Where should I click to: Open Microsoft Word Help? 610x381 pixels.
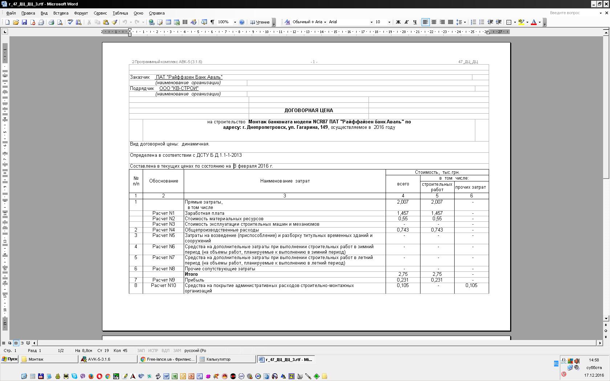[242, 22]
